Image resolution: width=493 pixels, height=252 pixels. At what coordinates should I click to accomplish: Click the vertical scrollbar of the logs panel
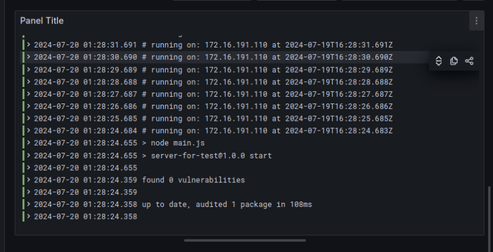click(490, 209)
